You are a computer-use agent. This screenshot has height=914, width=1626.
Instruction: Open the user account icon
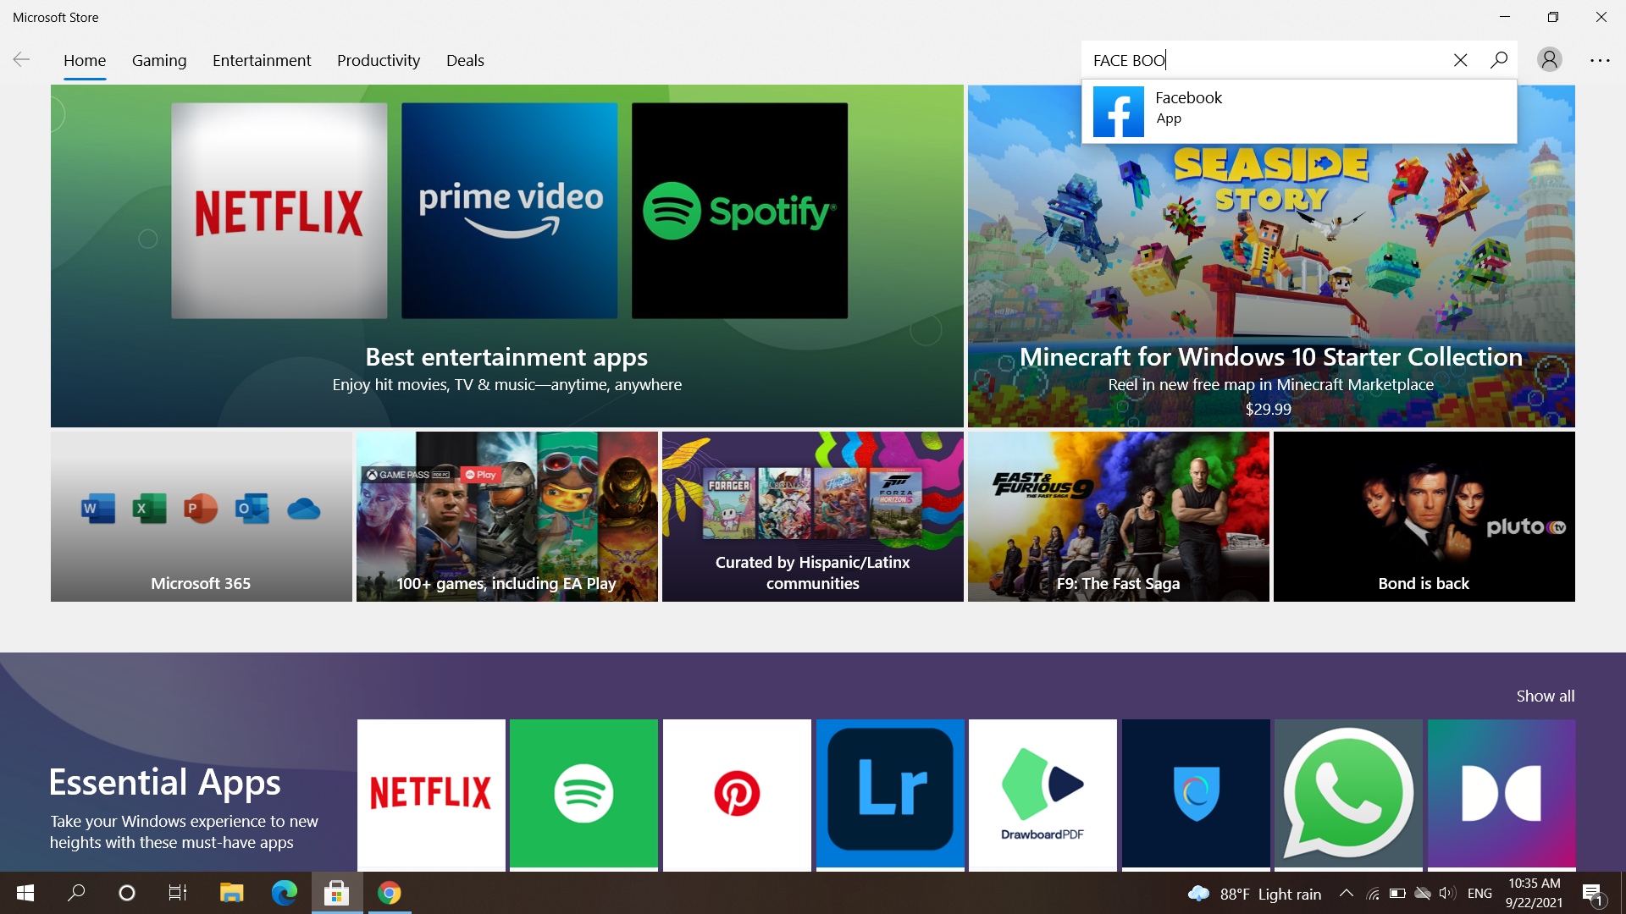(1550, 60)
